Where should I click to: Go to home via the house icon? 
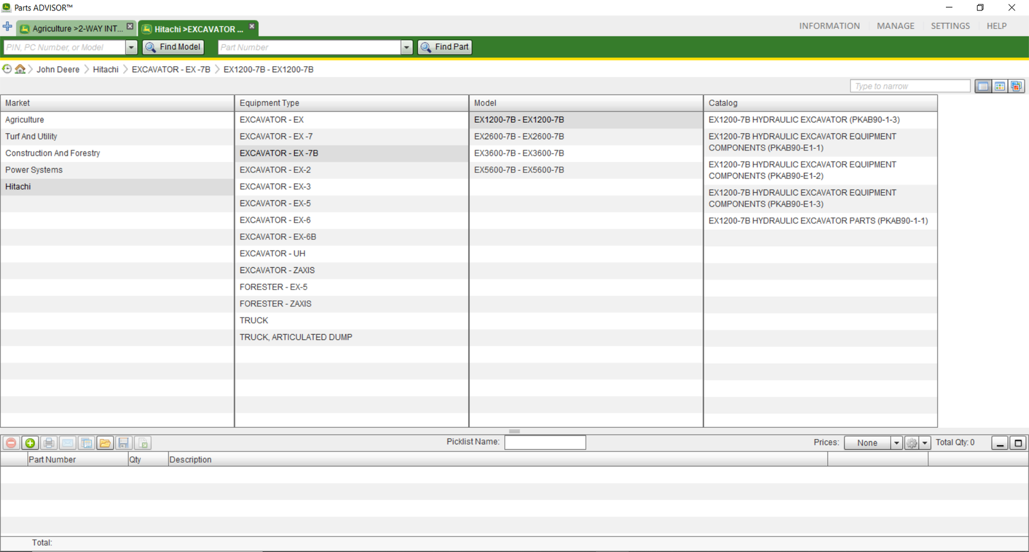click(x=21, y=69)
